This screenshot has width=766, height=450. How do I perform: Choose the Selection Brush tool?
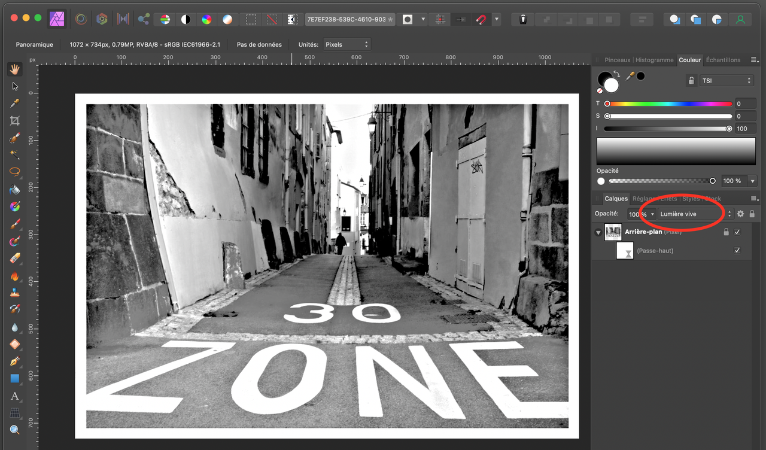[15, 138]
